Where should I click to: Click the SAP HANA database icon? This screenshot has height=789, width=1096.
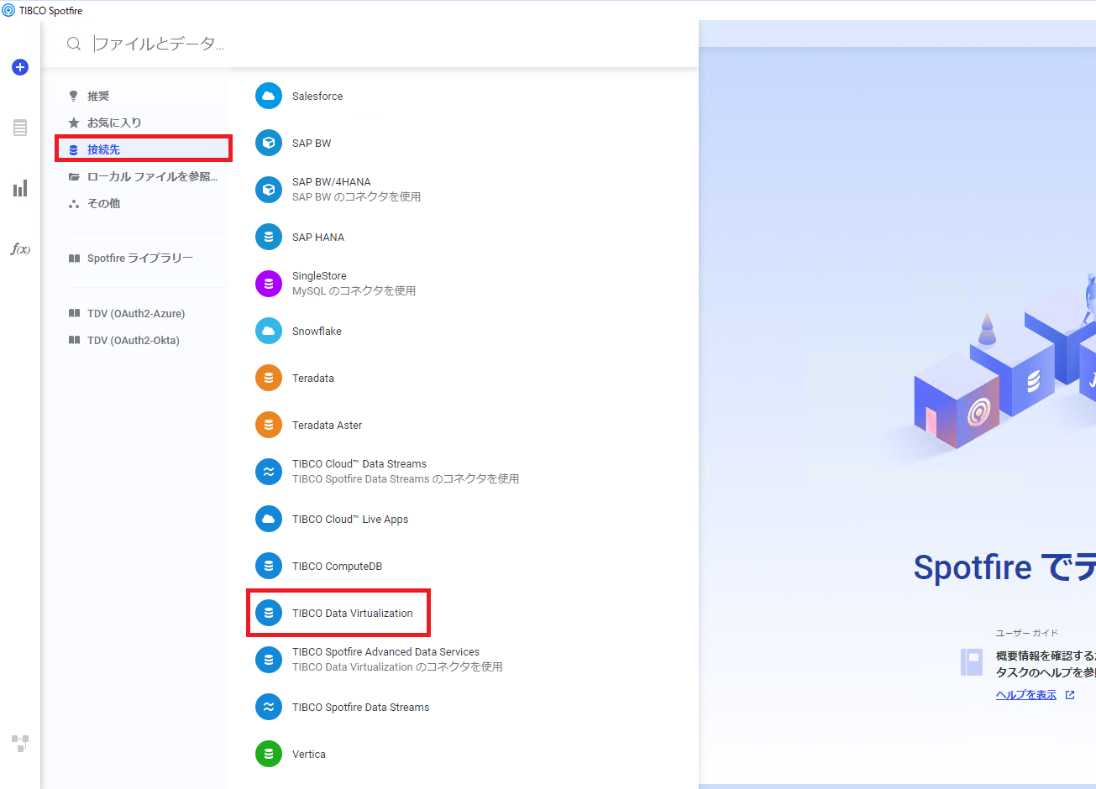[x=269, y=238]
